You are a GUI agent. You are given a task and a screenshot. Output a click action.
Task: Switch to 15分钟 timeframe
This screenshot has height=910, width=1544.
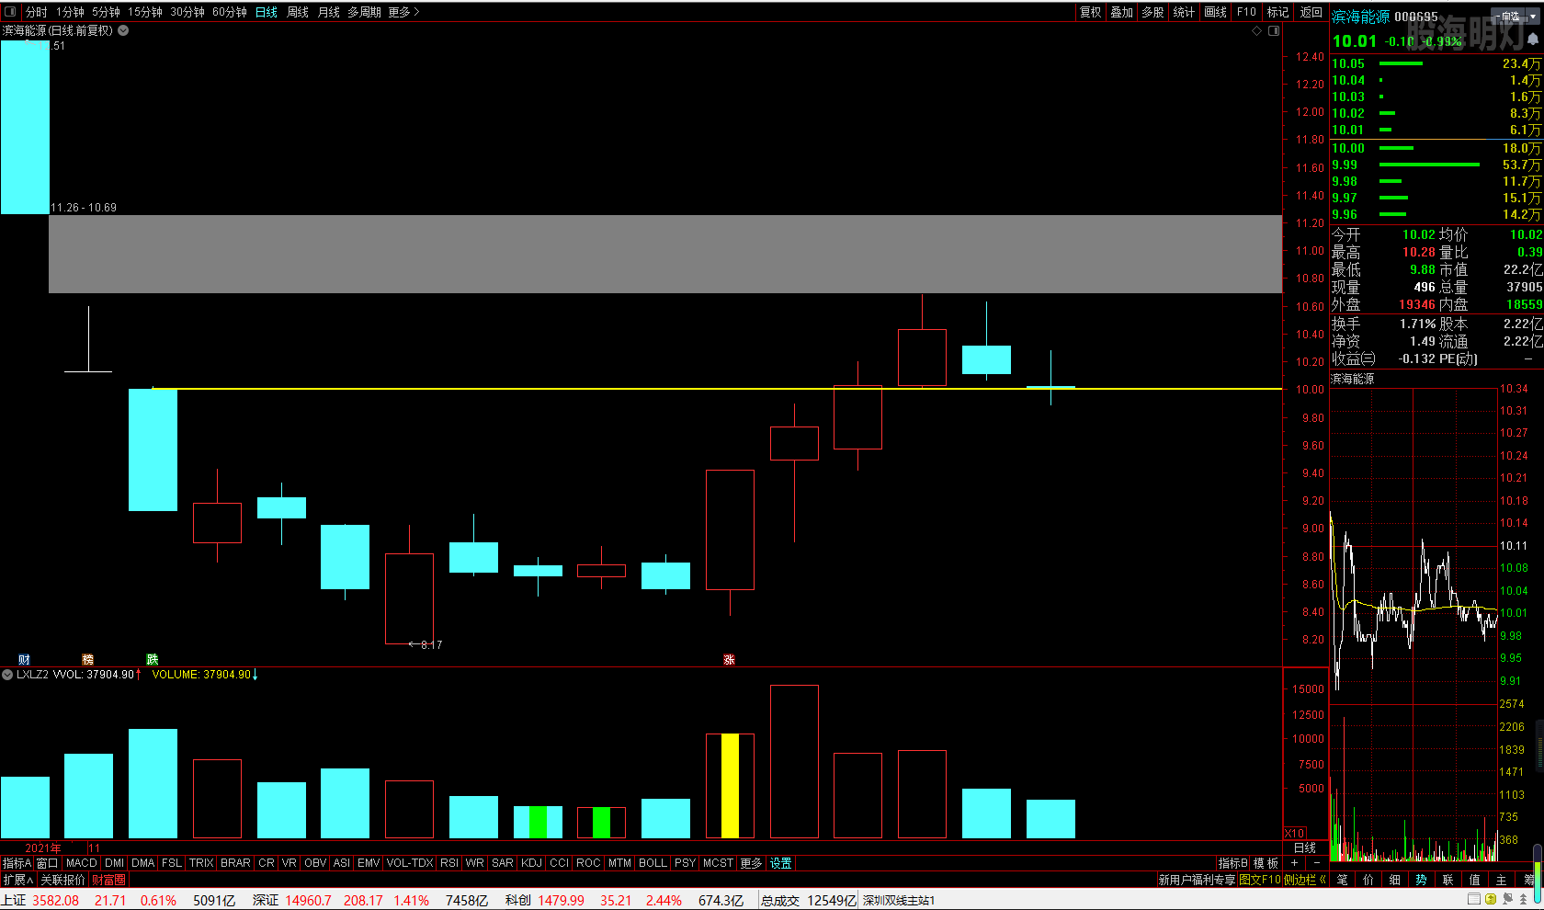(144, 12)
